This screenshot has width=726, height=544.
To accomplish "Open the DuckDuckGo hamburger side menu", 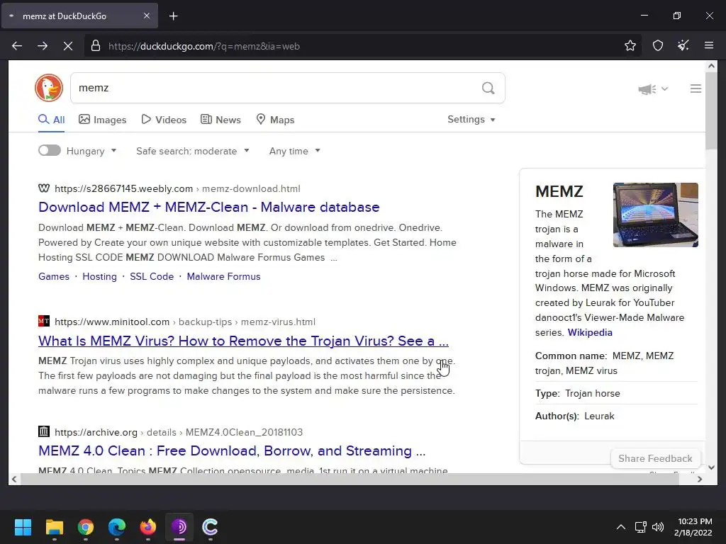I will [696, 89].
